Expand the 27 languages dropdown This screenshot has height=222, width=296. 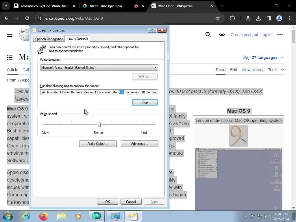(263, 58)
